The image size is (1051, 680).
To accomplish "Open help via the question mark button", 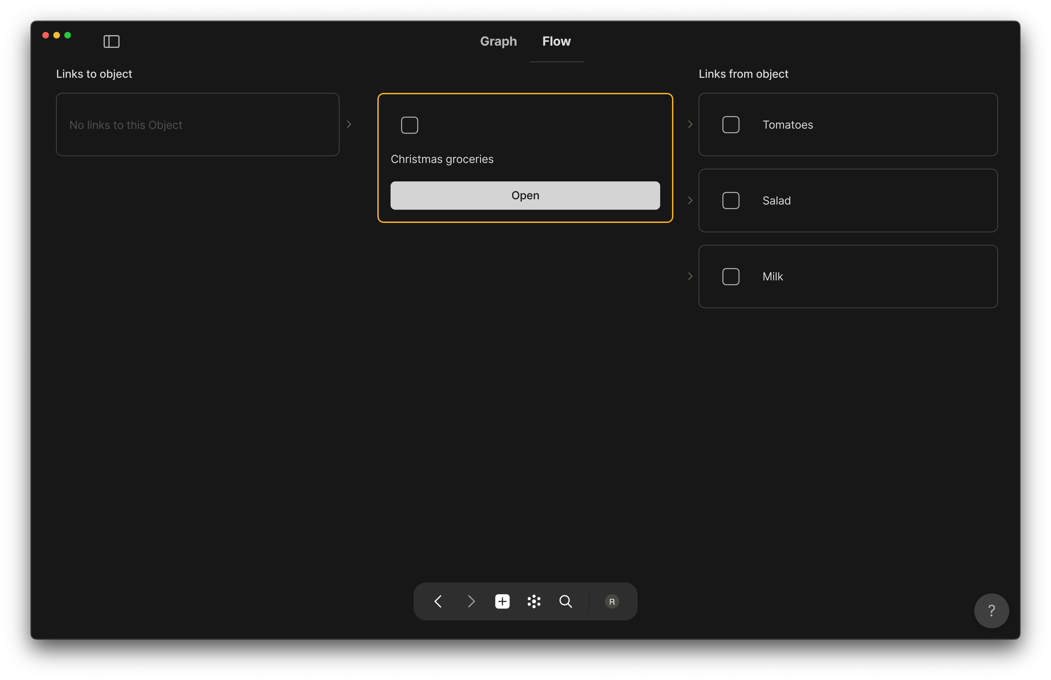I will (x=991, y=611).
